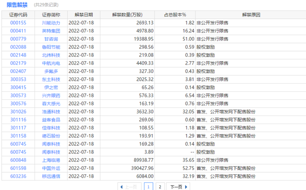Open stock code link 002088
This screenshot has width=306, height=190.
(18, 47)
